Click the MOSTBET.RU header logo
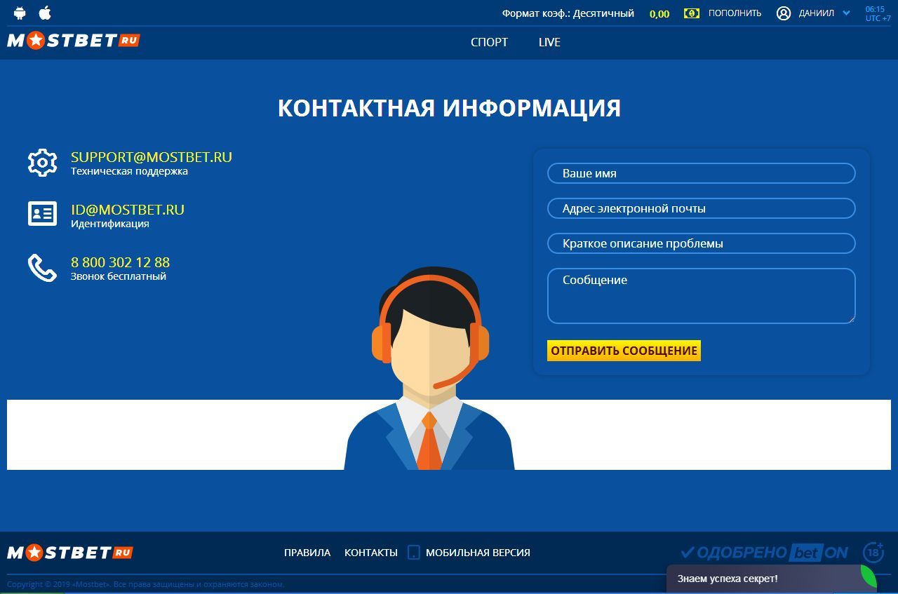Viewport: 898px width, 594px height. point(74,40)
